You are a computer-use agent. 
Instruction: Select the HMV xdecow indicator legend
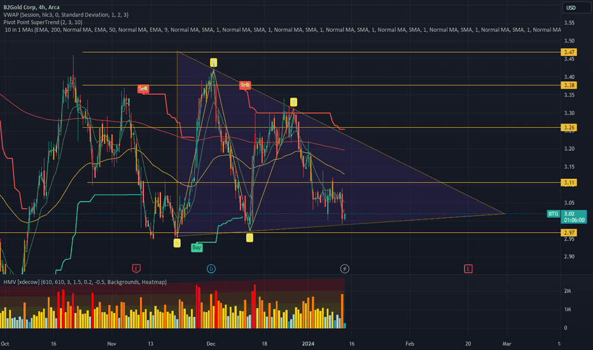pyautogui.click(x=85, y=282)
